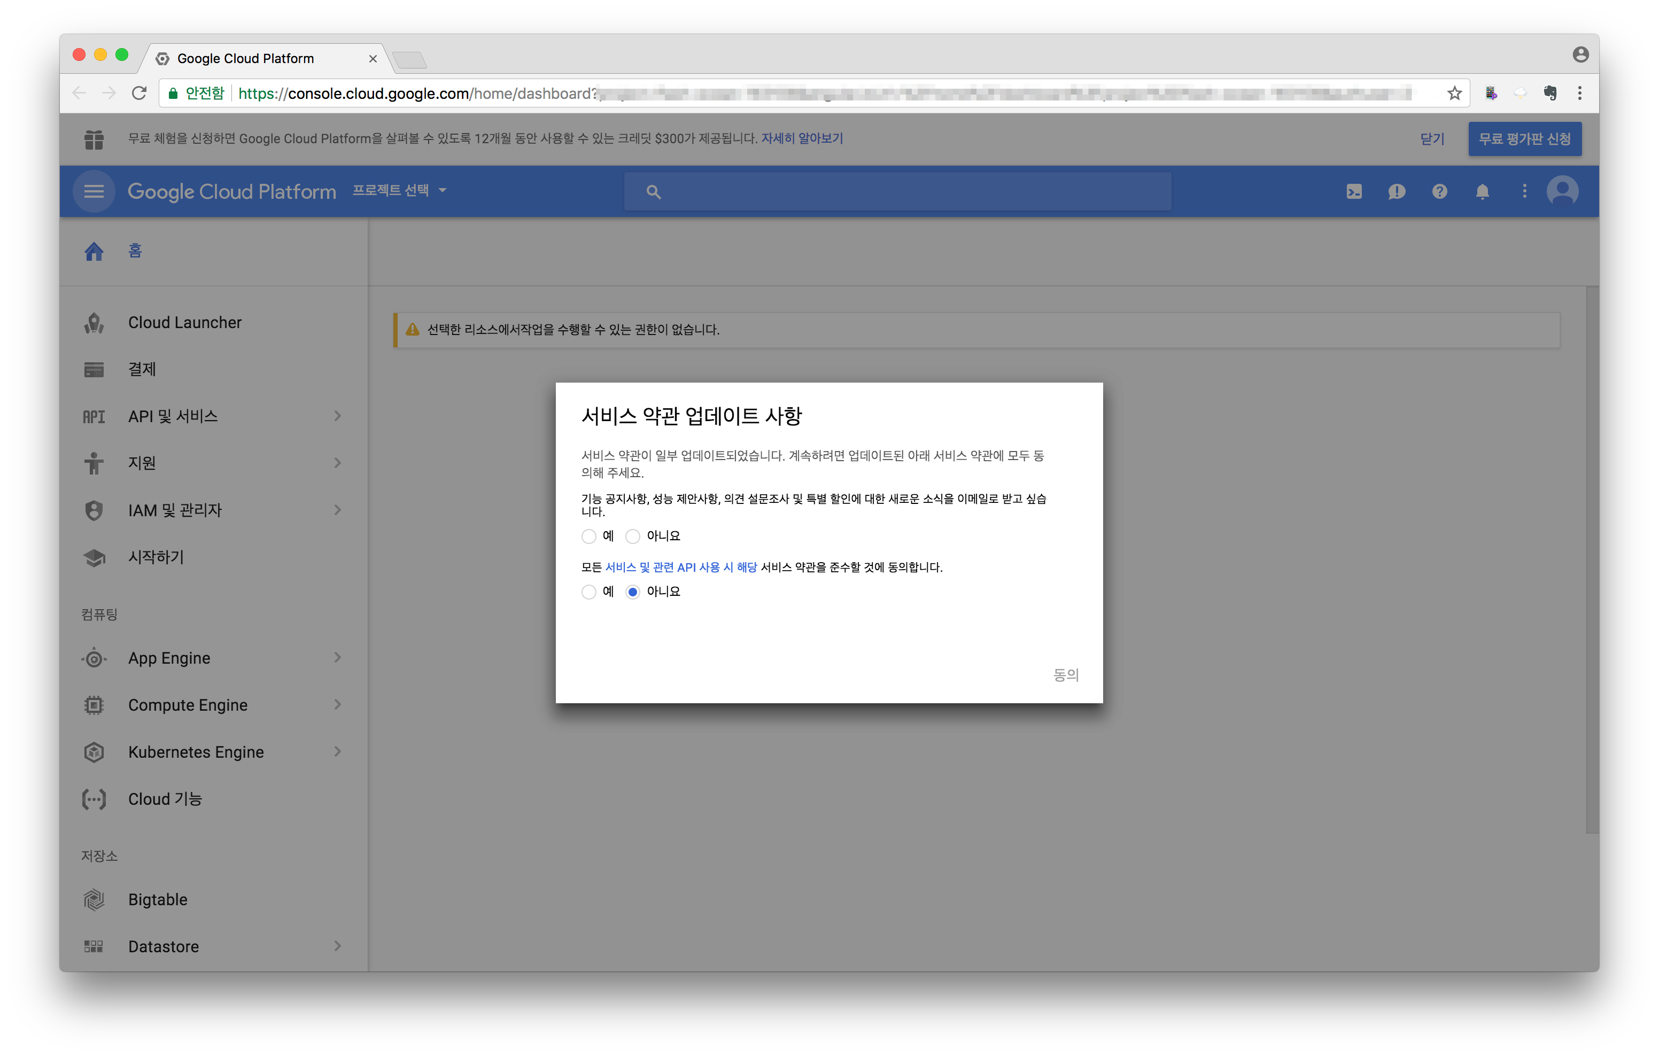Open Cloud Launcher in the sidebar
1659x1057 pixels.
tap(184, 322)
